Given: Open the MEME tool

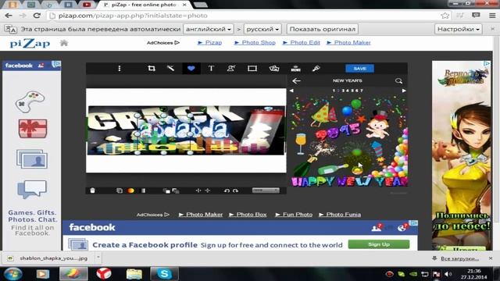Looking at the screenshot, I should (x=295, y=69).
